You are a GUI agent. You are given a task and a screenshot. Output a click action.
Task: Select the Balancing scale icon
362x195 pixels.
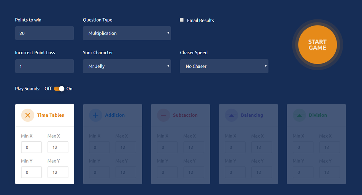pyautogui.click(x=231, y=115)
